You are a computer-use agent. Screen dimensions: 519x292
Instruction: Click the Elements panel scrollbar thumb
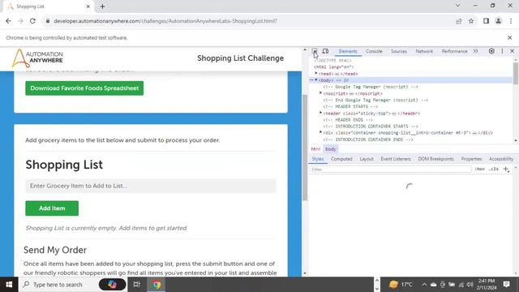(516, 73)
